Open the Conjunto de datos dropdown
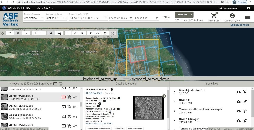This screenshot has width=254, height=130. point(55,18)
